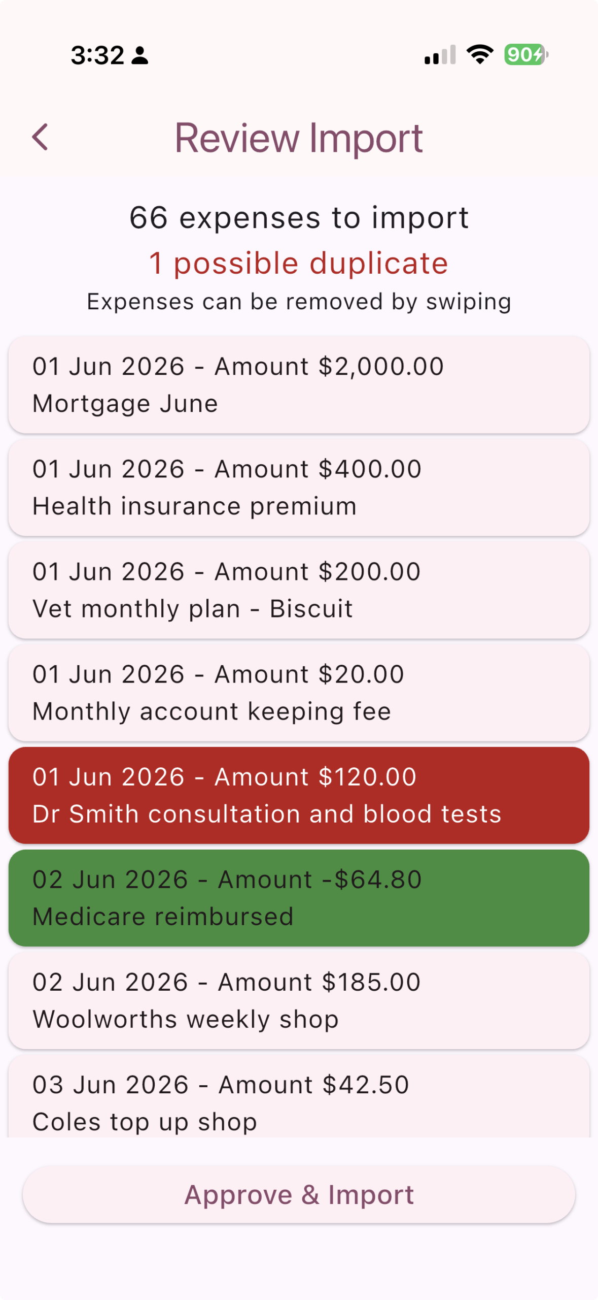Tap the red Dr Smith consultation duplicate
The image size is (598, 1300).
click(x=299, y=795)
